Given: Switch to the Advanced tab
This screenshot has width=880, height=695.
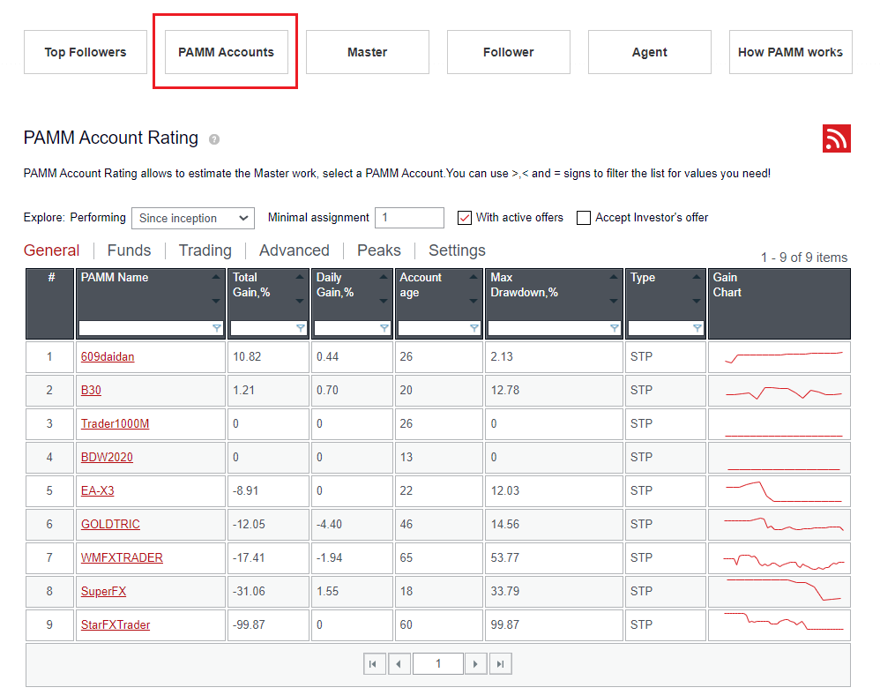Looking at the screenshot, I should [x=294, y=250].
